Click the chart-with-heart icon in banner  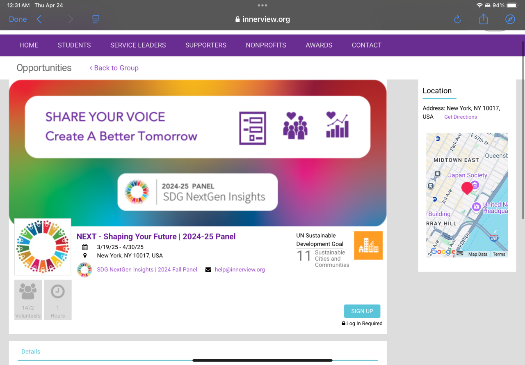pyautogui.click(x=337, y=125)
